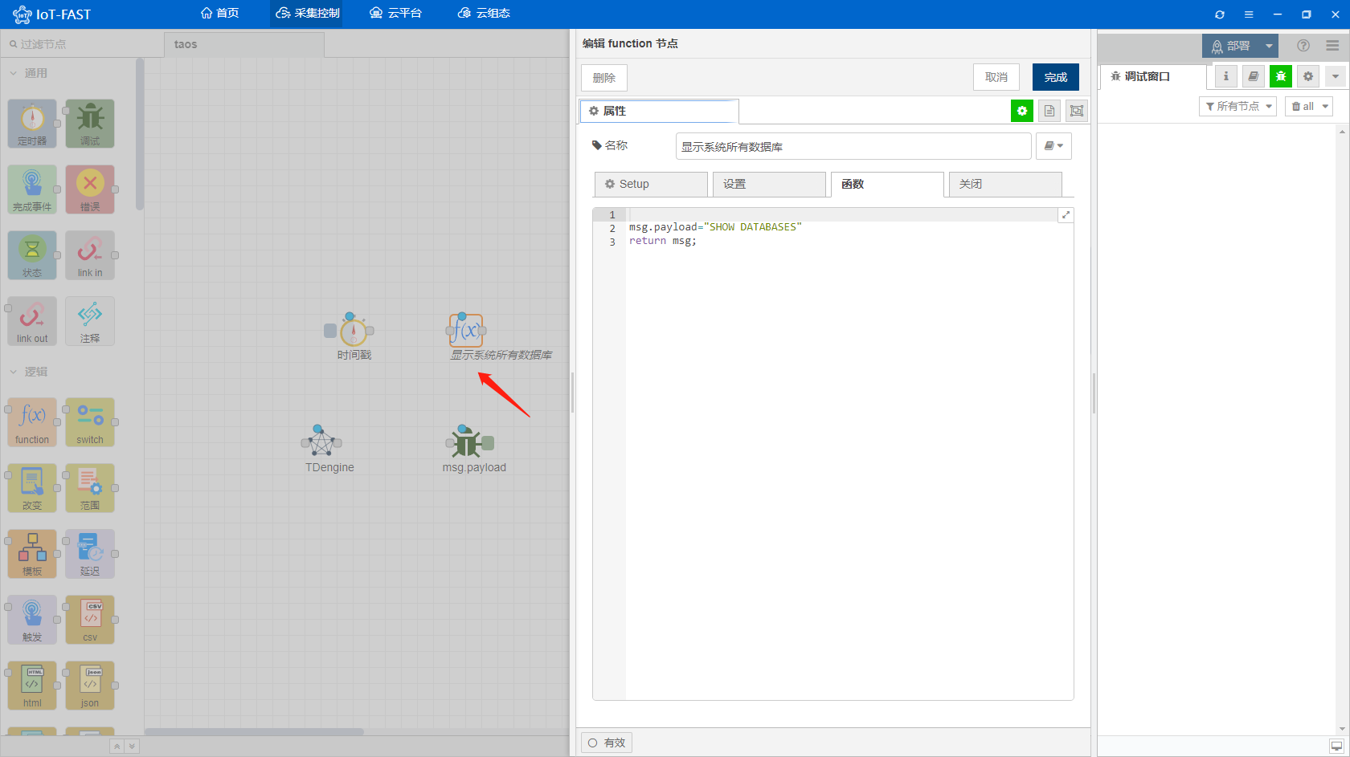Screen dimensions: 1350x757
Task: Switch to the 设置 tab
Action: tap(769, 184)
